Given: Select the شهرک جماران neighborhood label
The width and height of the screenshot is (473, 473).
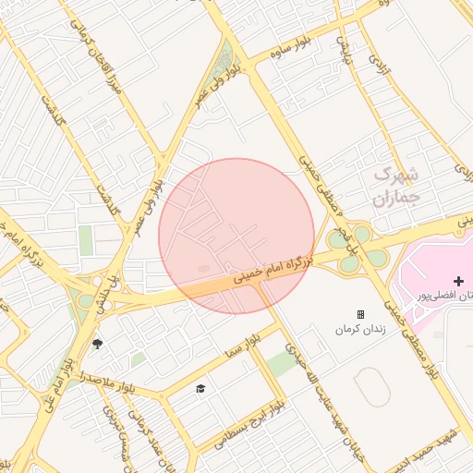Looking at the screenshot, I should tap(396, 188).
